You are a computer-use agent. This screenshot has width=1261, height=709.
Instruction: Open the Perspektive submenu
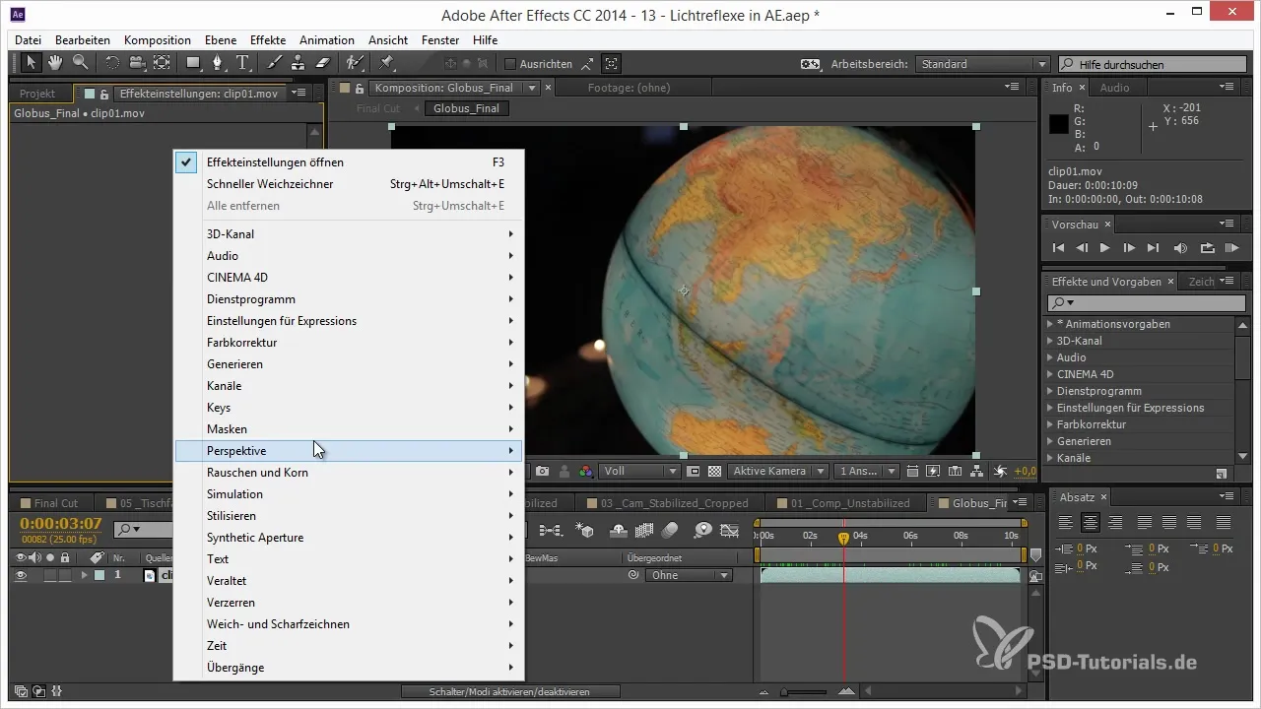(349, 451)
